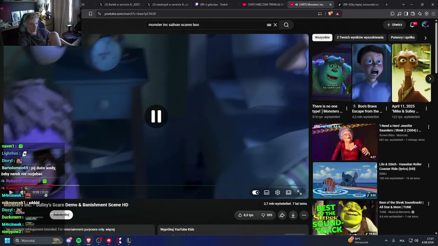Open options for Boo's Brave Escape short
Viewport: 438px width, 246px height.
click(x=386, y=109)
